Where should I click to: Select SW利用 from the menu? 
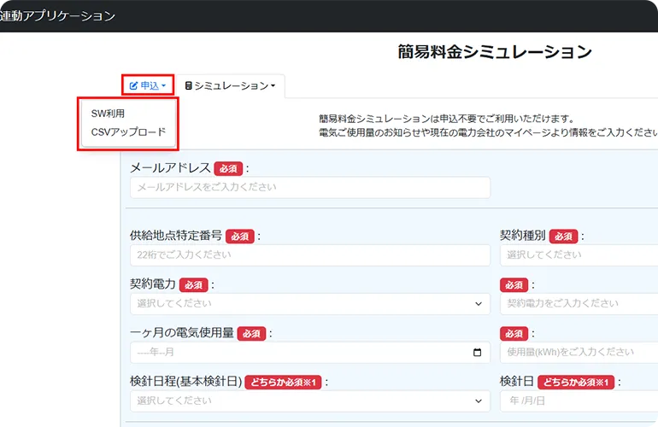tap(108, 114)
